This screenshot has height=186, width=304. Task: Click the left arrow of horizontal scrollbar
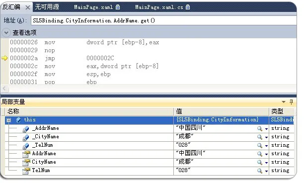(x=4, y=89)
